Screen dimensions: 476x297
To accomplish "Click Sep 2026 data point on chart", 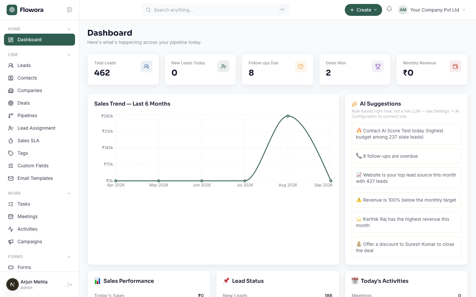I will (331, 181).
